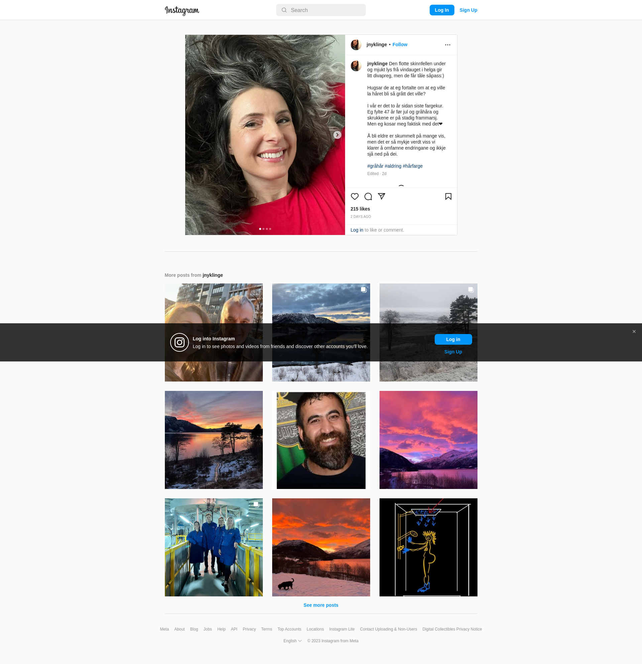642x664 pixels.
Task: Click the search magnifier icon
Action: click(284, 10)
